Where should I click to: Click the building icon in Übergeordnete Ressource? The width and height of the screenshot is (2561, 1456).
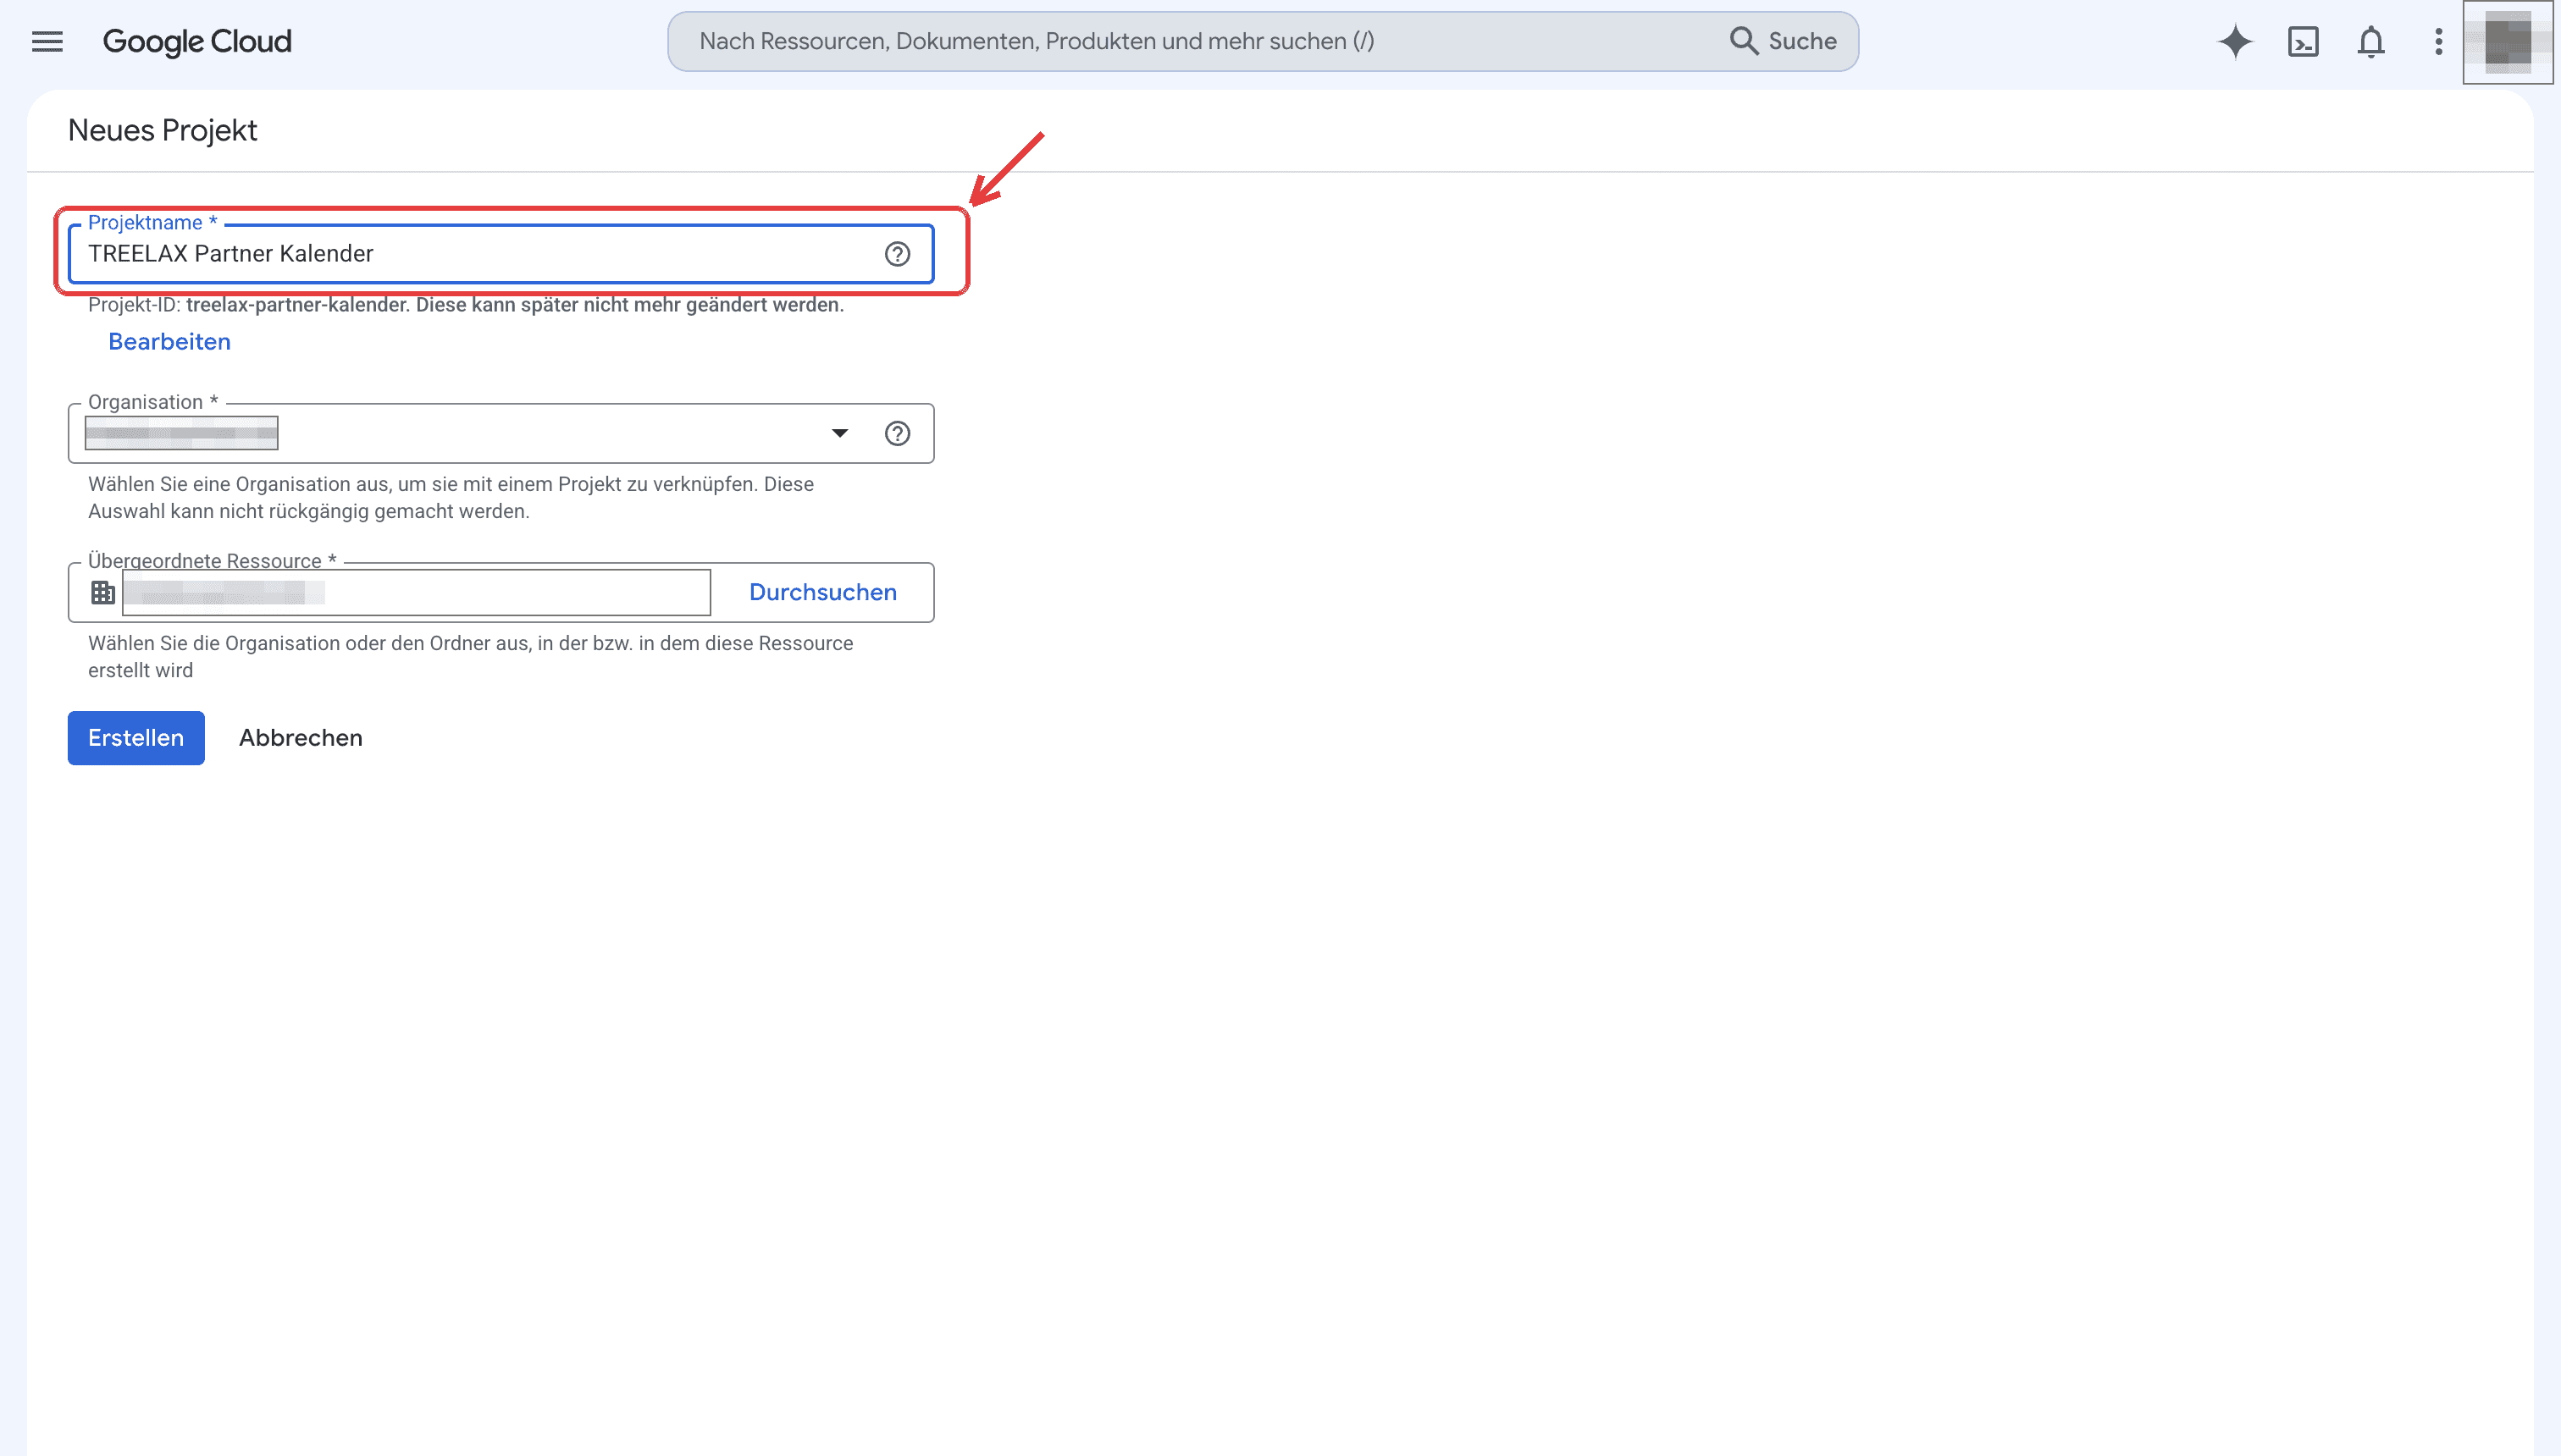(x=103, y=592)
